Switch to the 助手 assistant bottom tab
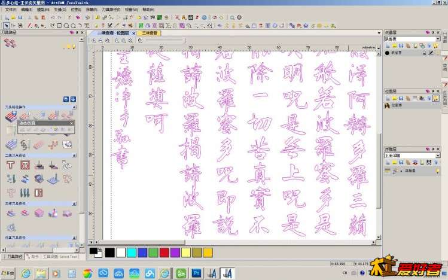The image size is (448, 280). [x=32, y=257]
